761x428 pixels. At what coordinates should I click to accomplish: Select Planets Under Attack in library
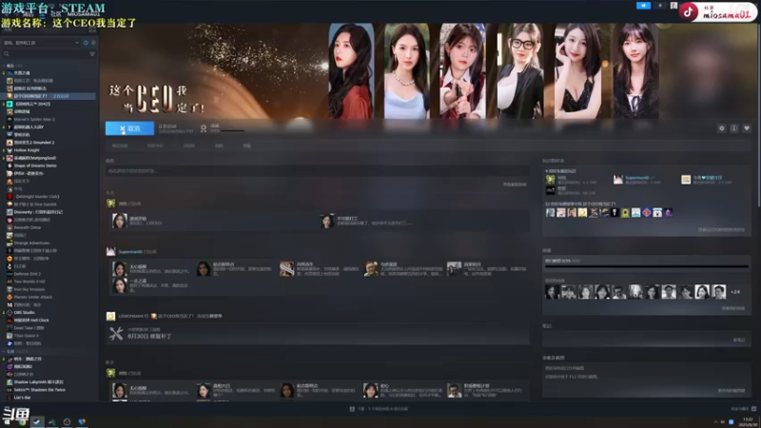click(x=32, y=297)
